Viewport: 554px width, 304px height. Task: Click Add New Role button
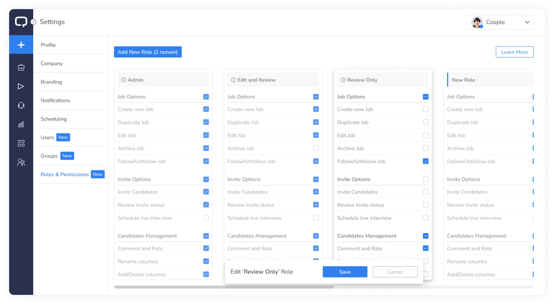(x=148, y=52)
